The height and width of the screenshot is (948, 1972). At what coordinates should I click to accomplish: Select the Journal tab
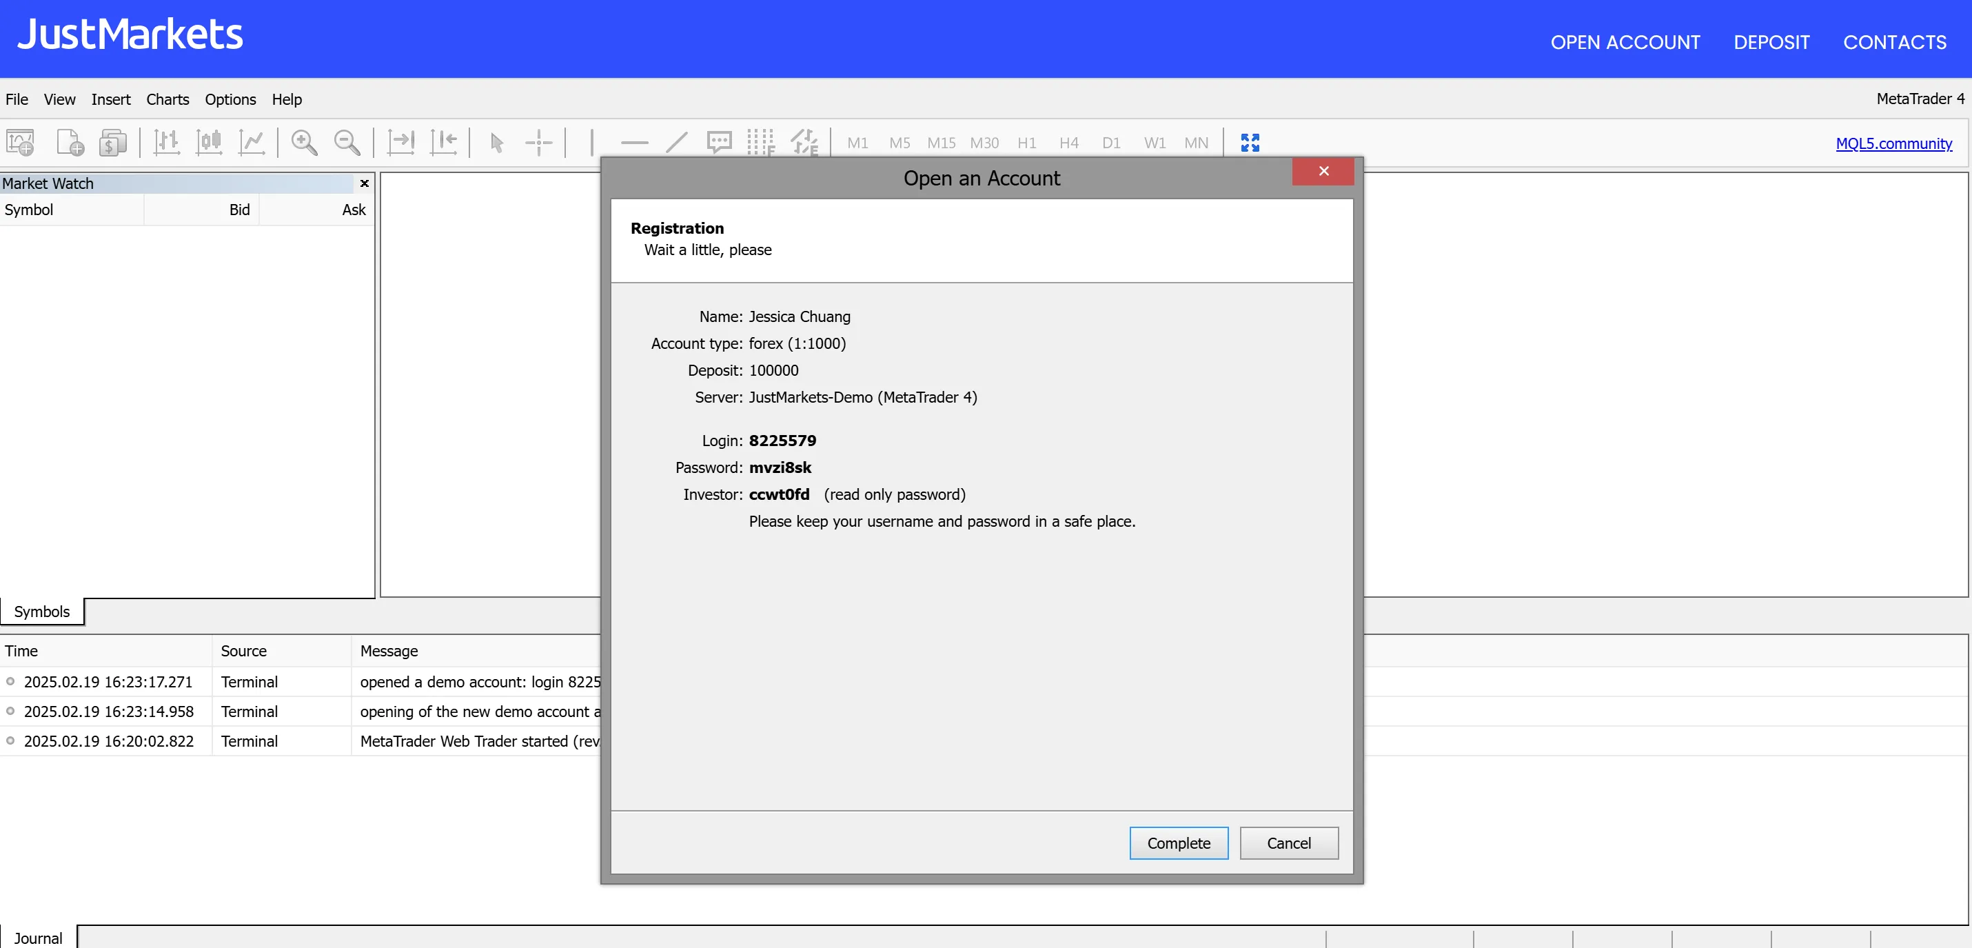click(x=39, y=937)
